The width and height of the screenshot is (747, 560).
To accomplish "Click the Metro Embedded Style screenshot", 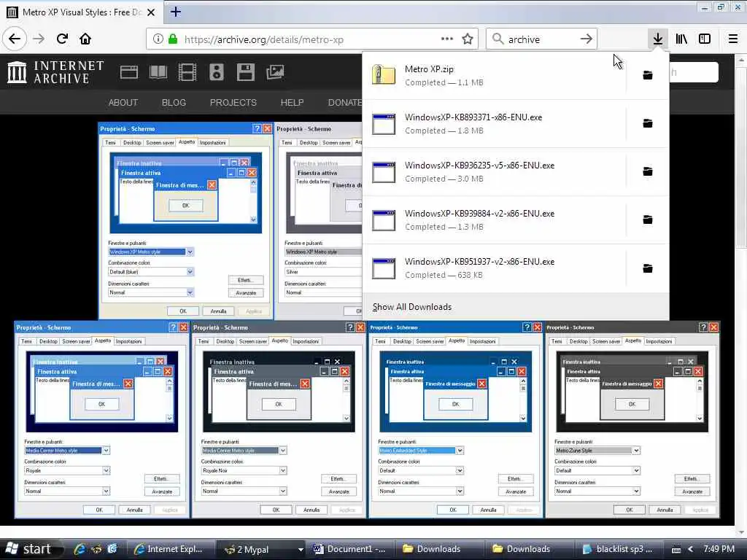I will (455, 419).
